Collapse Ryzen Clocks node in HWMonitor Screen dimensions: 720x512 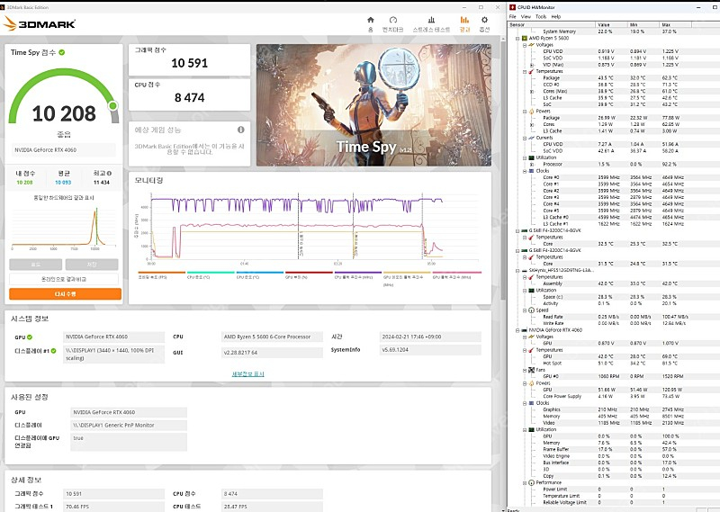click(525, 171)
